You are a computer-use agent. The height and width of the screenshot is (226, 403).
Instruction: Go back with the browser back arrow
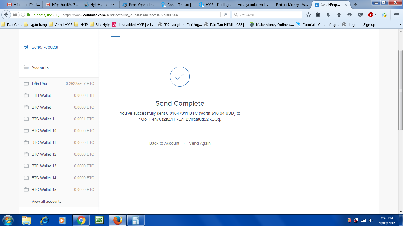tap(6, 15)
